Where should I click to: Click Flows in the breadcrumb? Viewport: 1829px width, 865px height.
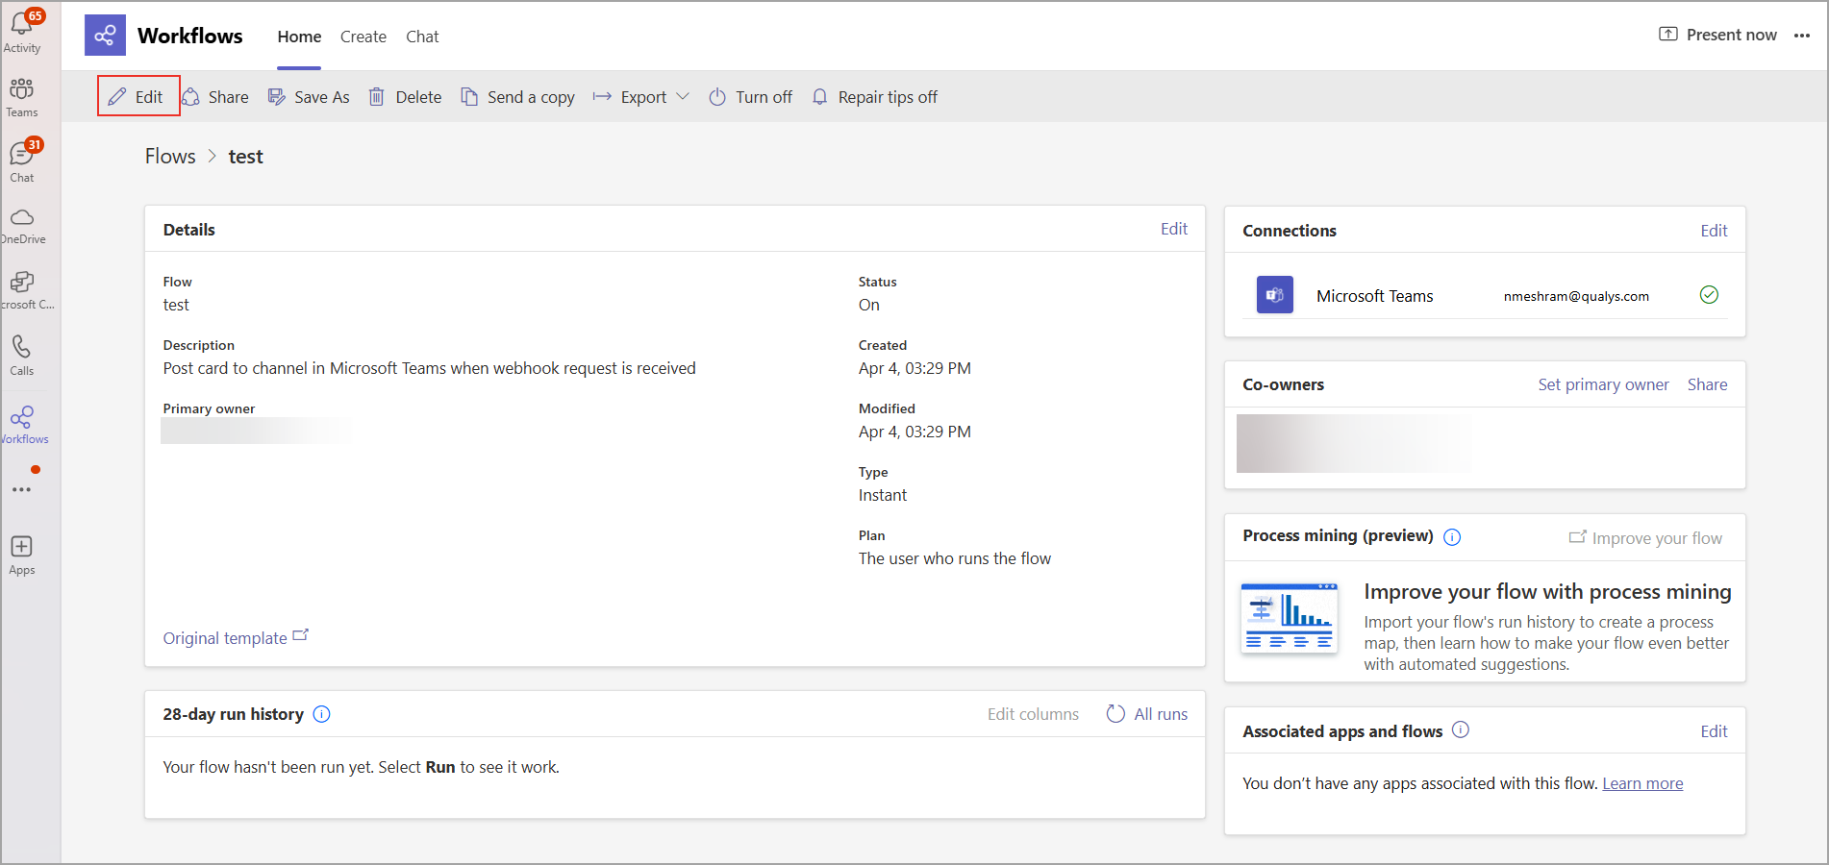(x=170, y=157)
